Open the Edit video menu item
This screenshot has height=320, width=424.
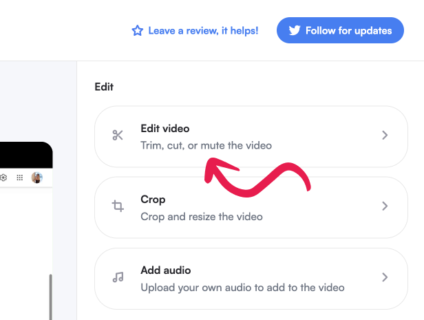165,129
